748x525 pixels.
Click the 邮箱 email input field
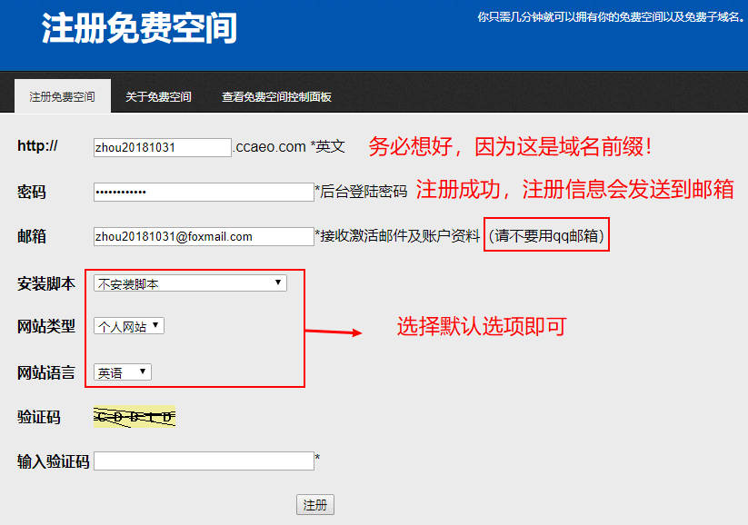coord(204,236)
